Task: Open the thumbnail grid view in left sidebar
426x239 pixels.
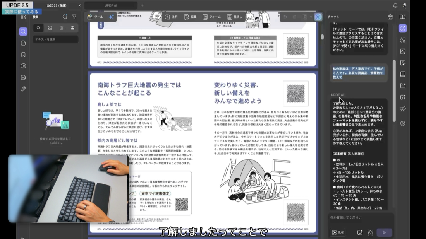Action: point(23,17)
